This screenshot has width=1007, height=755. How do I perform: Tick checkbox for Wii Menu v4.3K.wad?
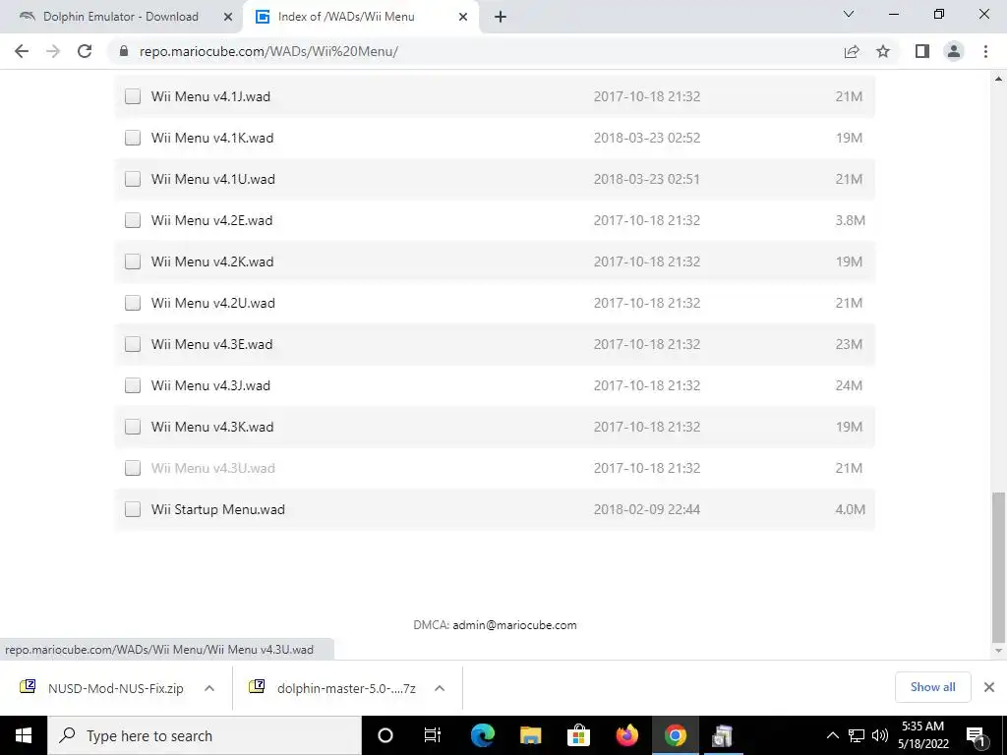133,427
